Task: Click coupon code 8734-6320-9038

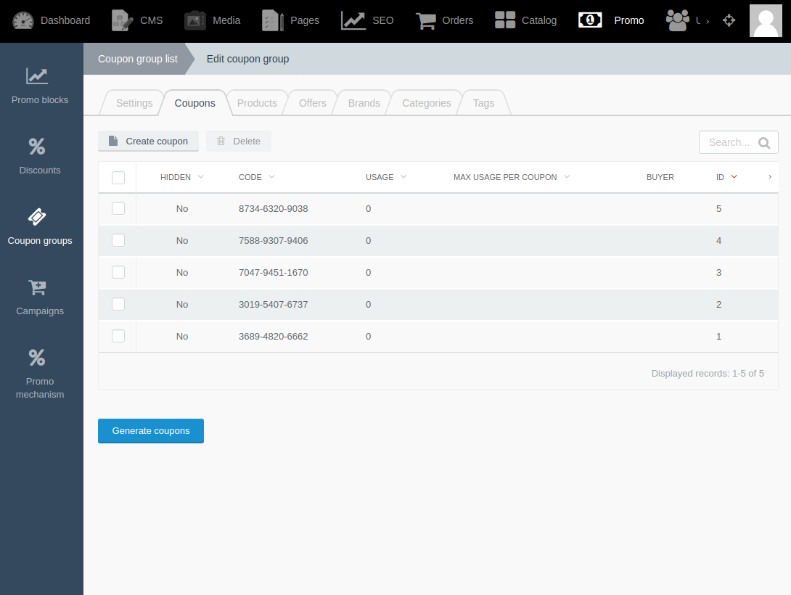Action: [x=273, y=209]
